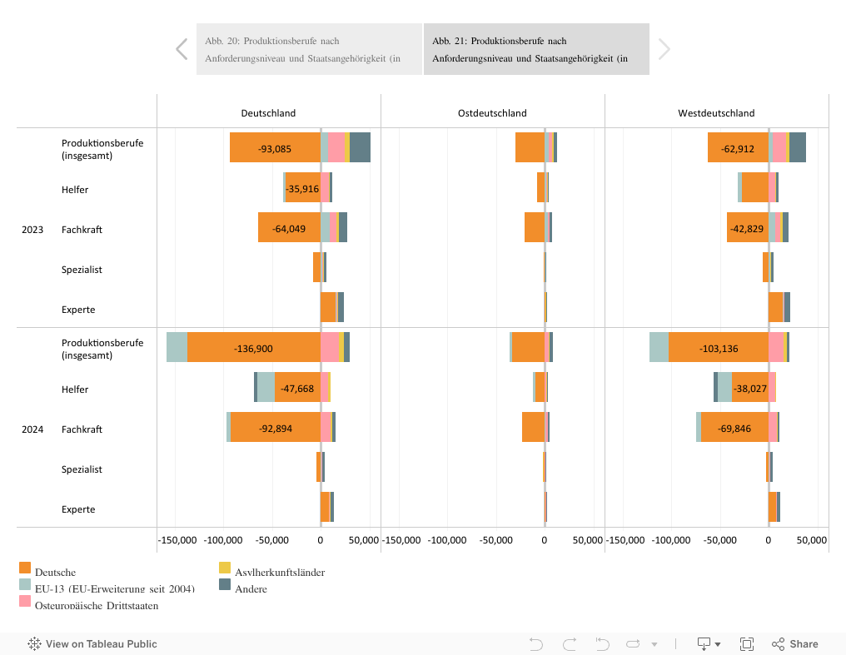
Task: Select the Abb. 20 story tab
Action: click(x=309, y=49)
